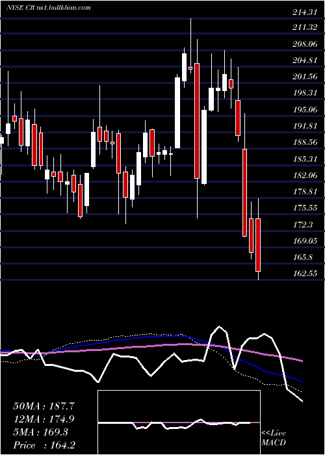Click the <<Live MACD label
Viewport: 325px width, 455px height.
[x=274, y=438]
